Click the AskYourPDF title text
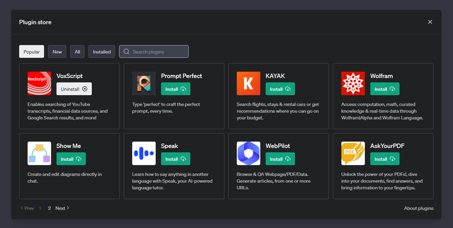Viewport: 453px width, 228px height. (x=387, y=146)
